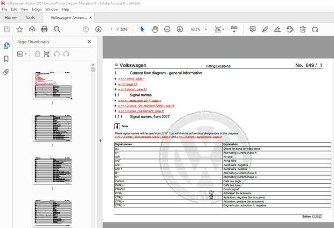Select page 2 thumbnail
Viewport: 334px width, 228px height.
[52, 128]
